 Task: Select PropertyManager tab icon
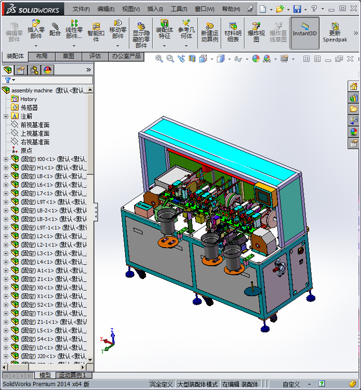21,70
